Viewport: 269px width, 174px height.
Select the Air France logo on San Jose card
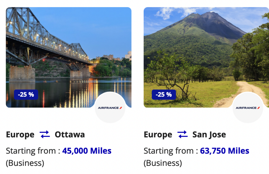(x=248, y=108)
